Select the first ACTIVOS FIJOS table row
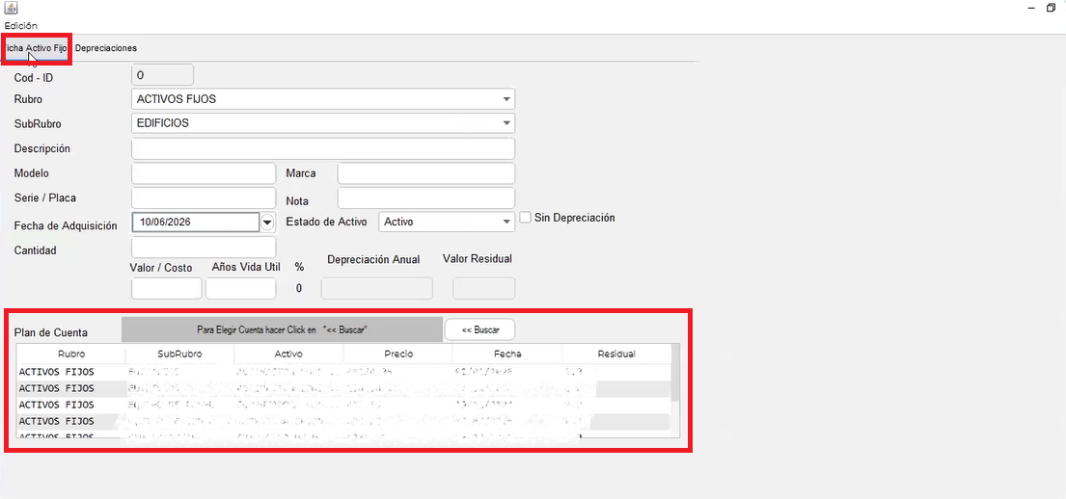The width and height of the screenshot is (1066, 499). [344, 372]
